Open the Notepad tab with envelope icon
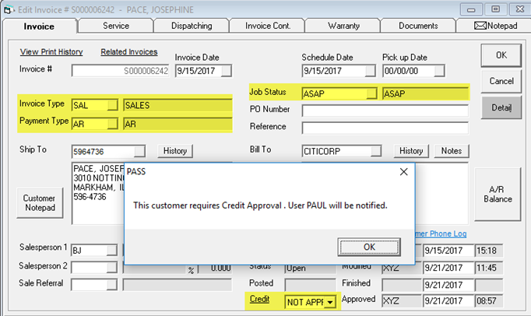This screenshot has height=316, width=531. (x=495, y=26)
